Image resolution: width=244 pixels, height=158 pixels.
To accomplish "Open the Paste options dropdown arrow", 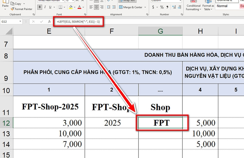I will 5,9.
